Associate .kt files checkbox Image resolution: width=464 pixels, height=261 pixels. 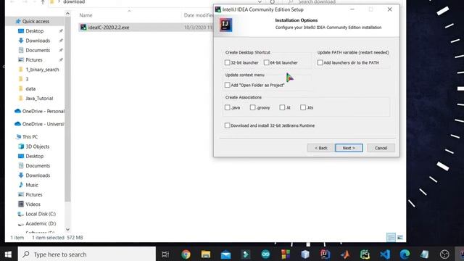click(282, 107)
